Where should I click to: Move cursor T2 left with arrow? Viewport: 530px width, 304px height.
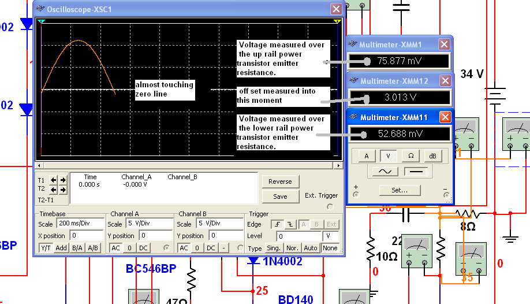coord(54,190)
